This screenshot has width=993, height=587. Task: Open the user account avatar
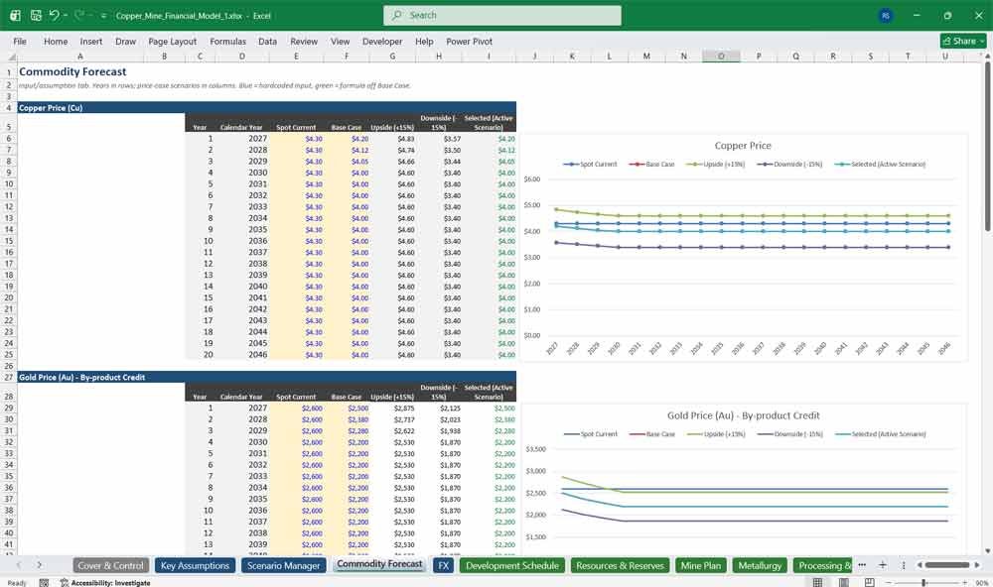[886, 15]
